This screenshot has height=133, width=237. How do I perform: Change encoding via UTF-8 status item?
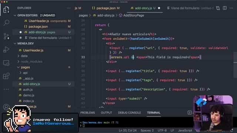point(162,130)
